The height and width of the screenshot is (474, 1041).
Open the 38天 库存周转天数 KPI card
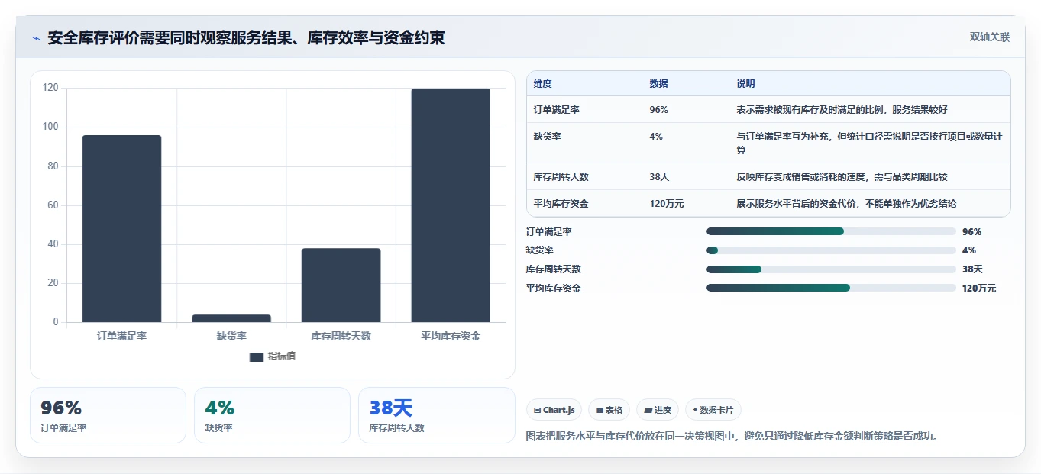pyautogui.click(x=437, y=415)
